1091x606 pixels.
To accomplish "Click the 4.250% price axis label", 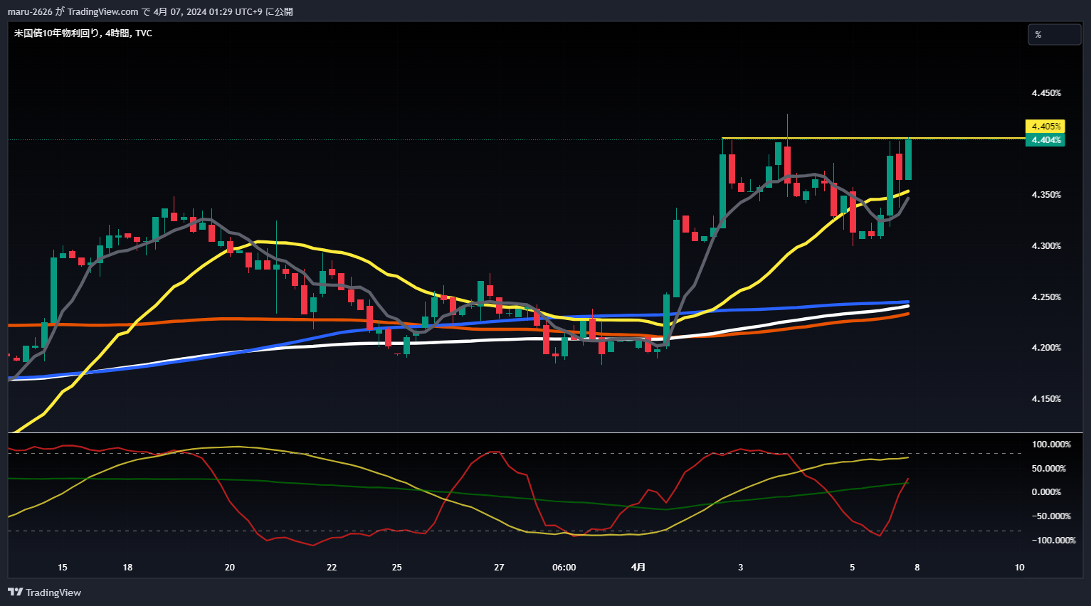I will (1046, 297).
